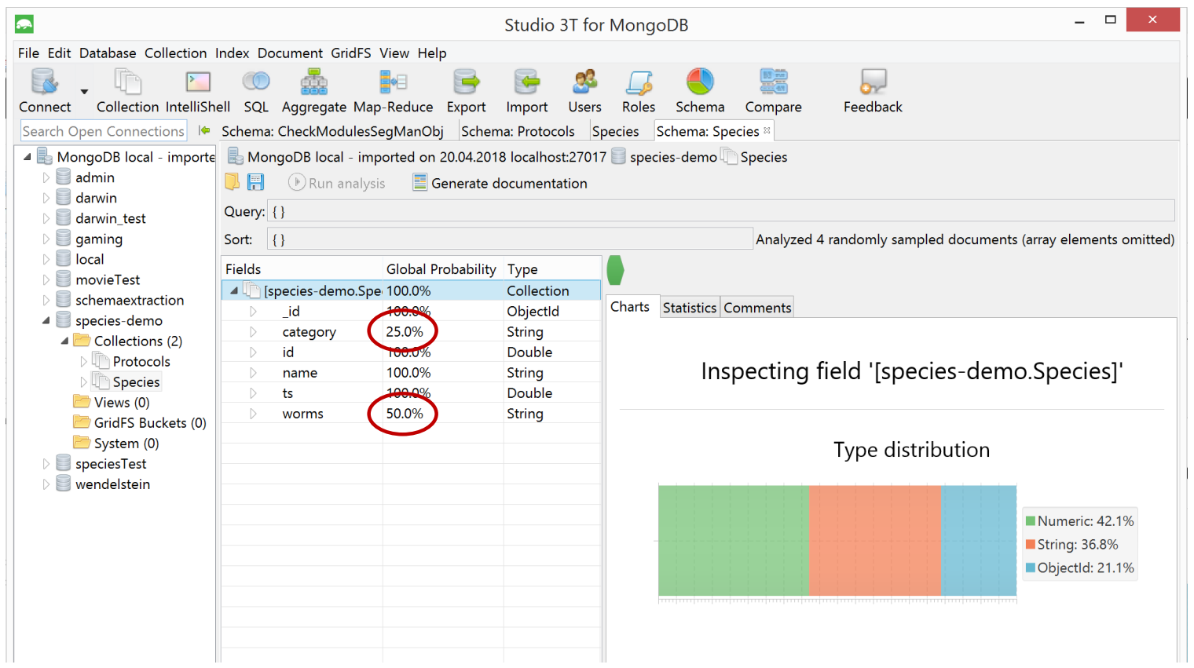Click Generate documentation button
This screenshot has height=668, width=1194.
pyautogui.click(x=500, y=184)
